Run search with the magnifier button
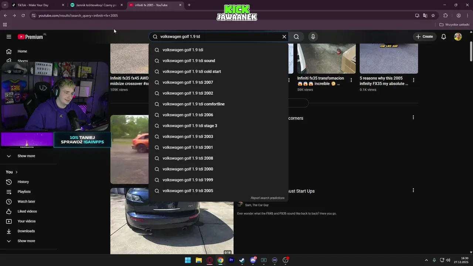Image resolution: width=473 pixels, height=266 pixels. click(x=296, y=37)
